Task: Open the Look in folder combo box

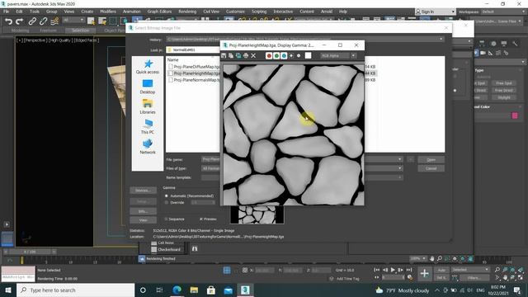Action: [193, 49]
